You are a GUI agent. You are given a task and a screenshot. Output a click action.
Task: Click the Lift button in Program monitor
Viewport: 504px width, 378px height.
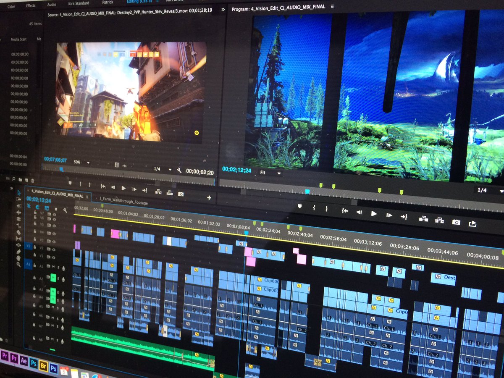[x=423, y=218]
